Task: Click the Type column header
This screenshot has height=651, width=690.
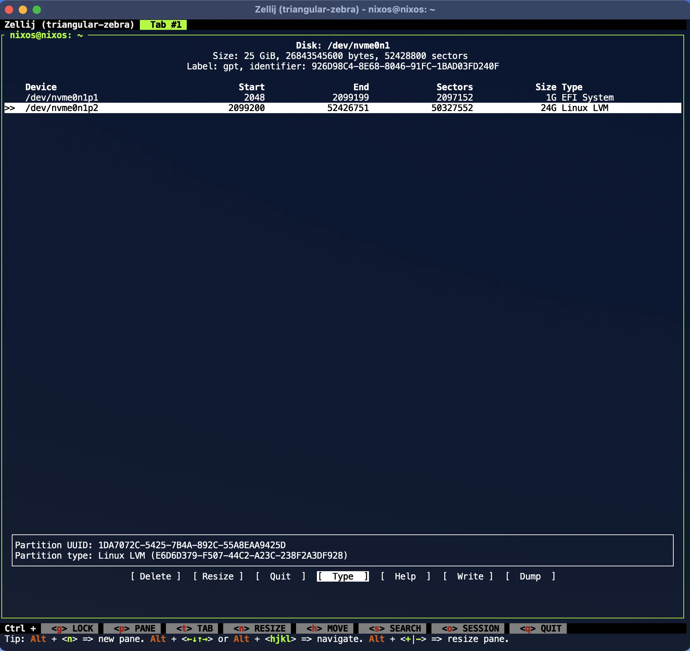Action: (572, 87)
